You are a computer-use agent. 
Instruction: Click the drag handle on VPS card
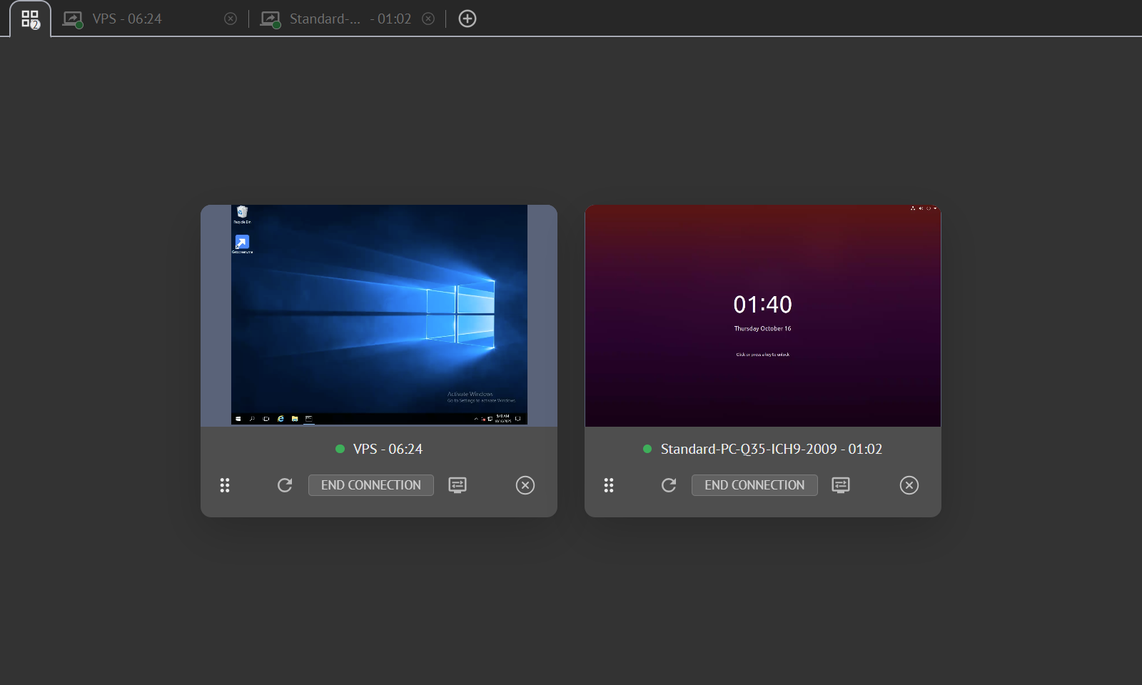(x=225, y=485)
